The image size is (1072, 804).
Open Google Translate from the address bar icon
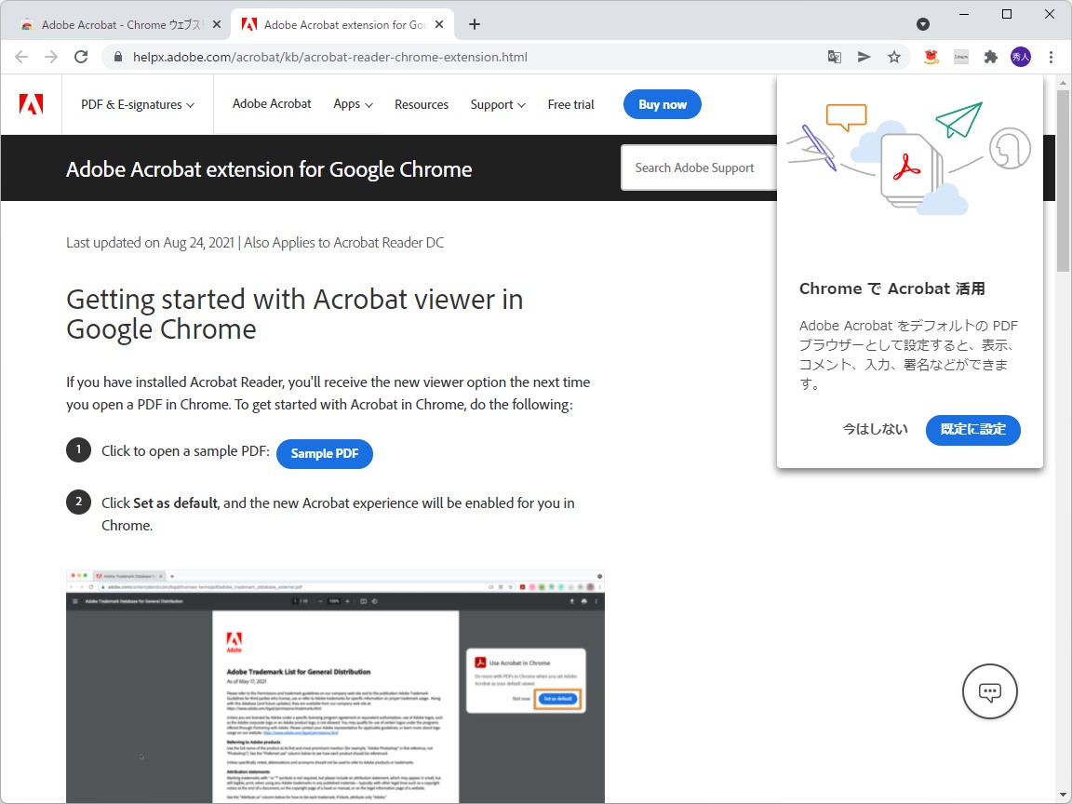(x=834, y=57)
